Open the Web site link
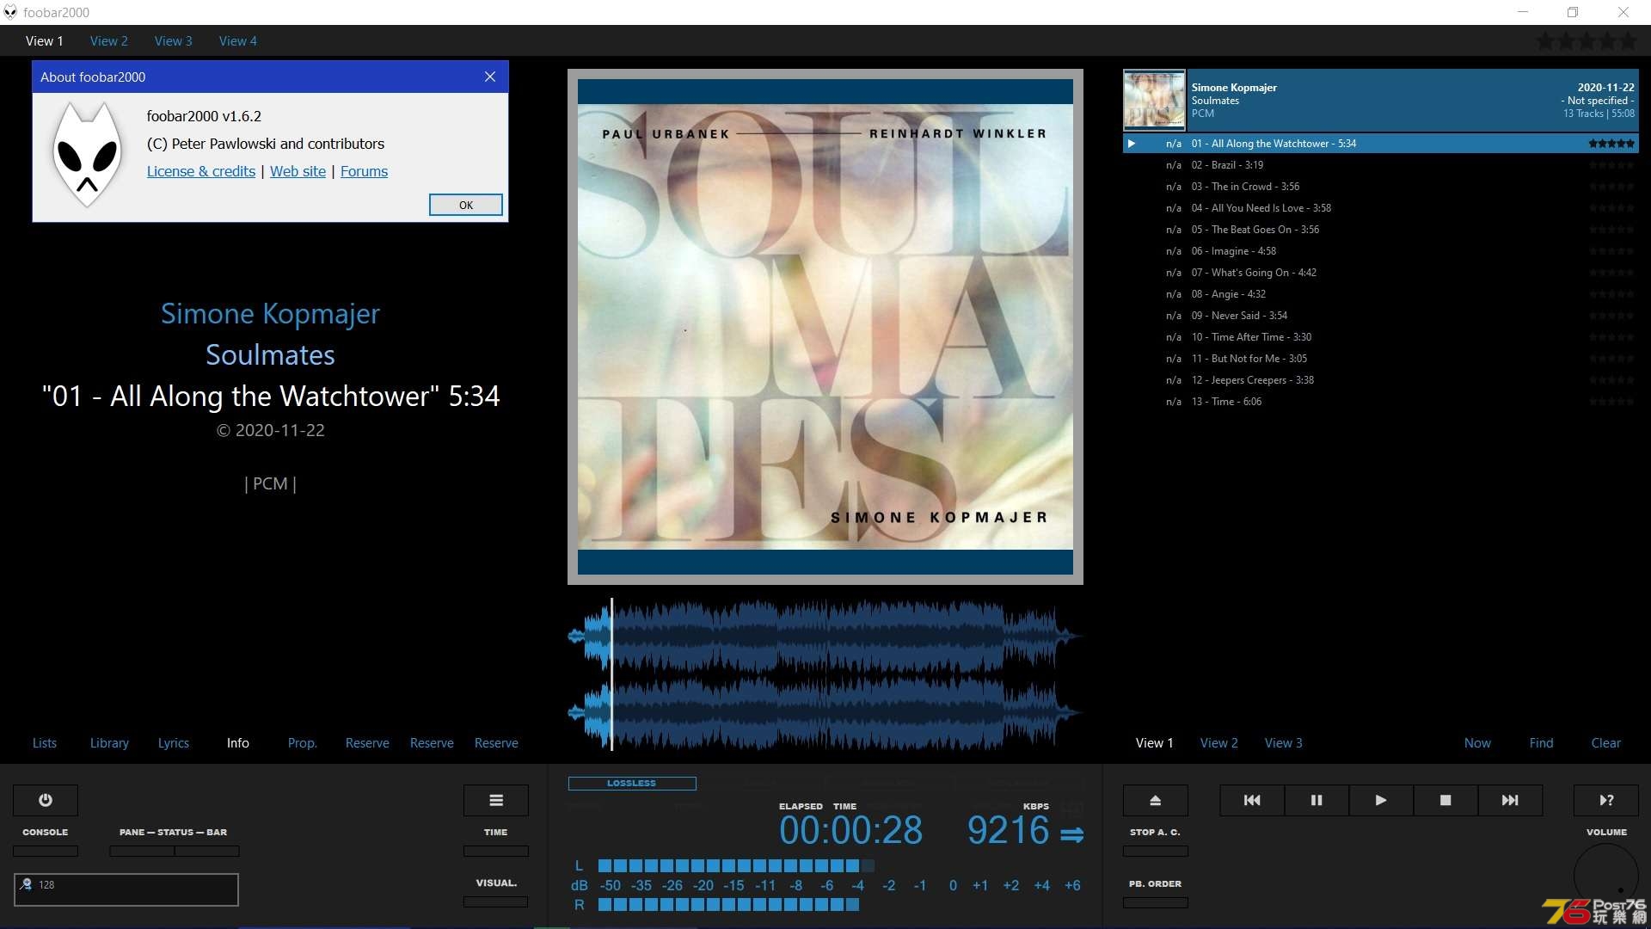This screenshot has height=929, width=1651. (x=298, y=171)
